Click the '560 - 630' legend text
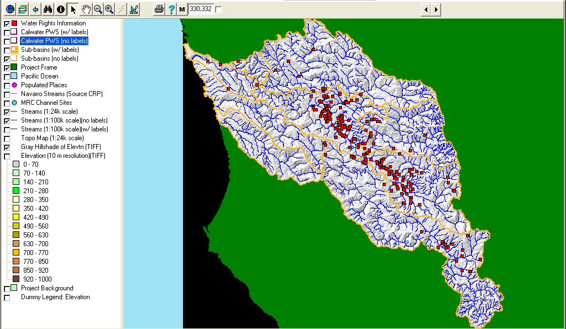 pyautogui.click(x=36, y=235)
